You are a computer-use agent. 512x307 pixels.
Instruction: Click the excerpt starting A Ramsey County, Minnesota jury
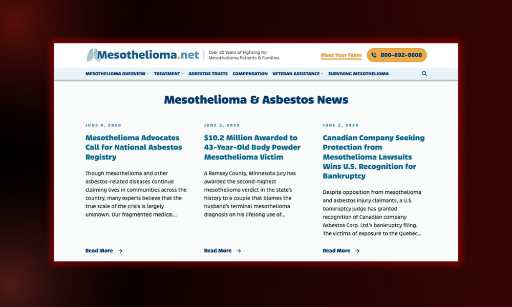coord(250,194)
